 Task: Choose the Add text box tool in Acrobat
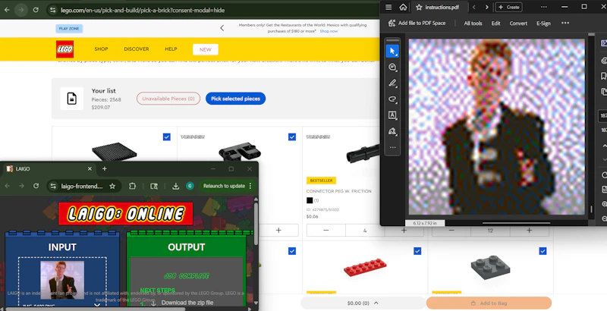392,115
